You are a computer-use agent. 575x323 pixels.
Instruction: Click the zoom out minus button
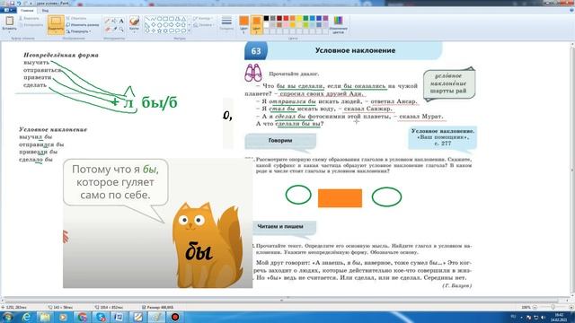[535, 307]
